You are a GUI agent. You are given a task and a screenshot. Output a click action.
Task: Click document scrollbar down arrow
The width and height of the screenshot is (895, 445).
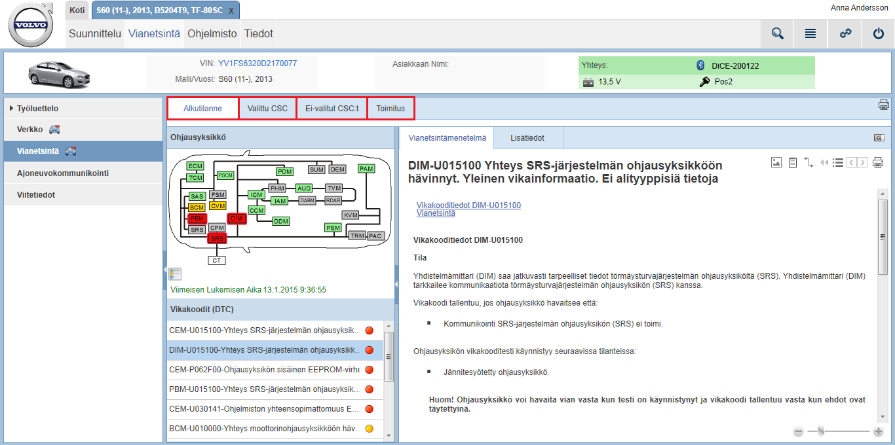(883, 416)
